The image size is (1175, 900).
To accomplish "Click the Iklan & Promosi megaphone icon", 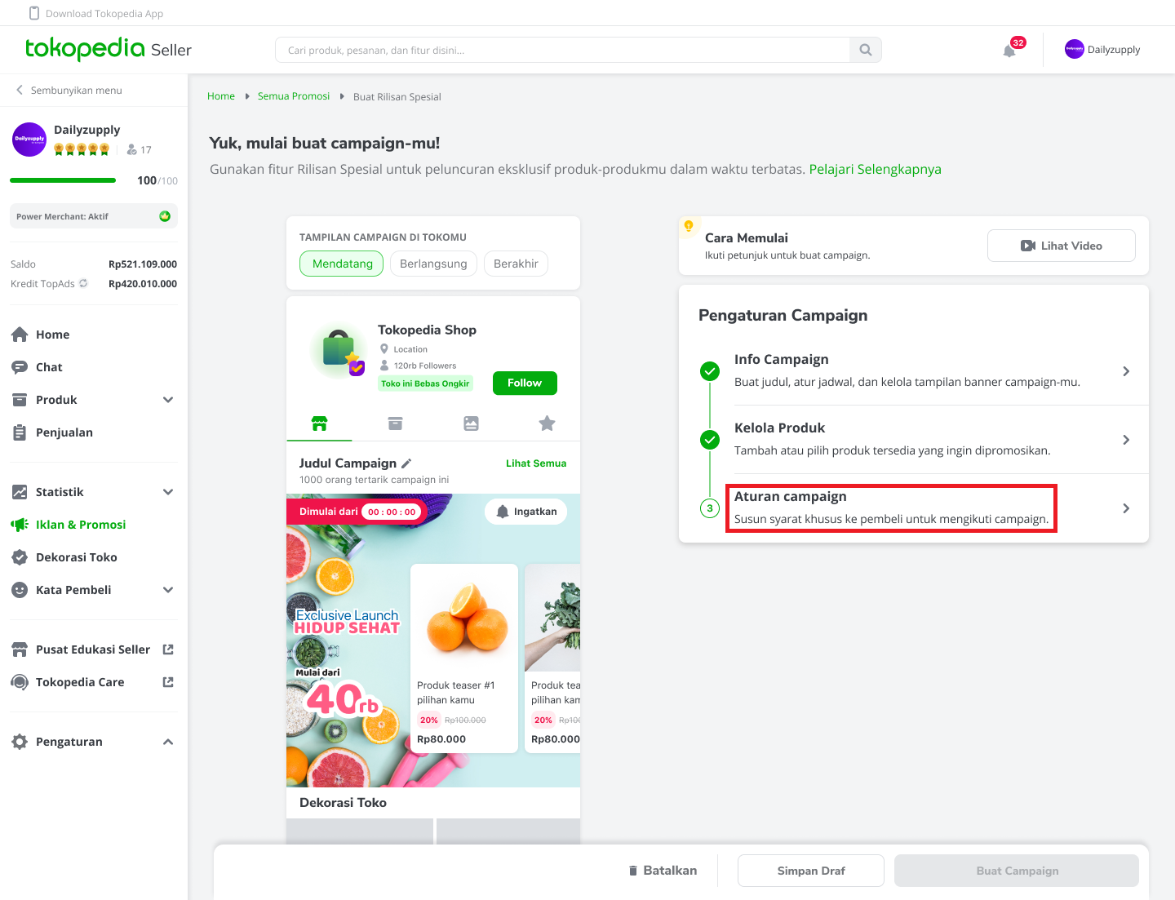I will click(20, 525).
